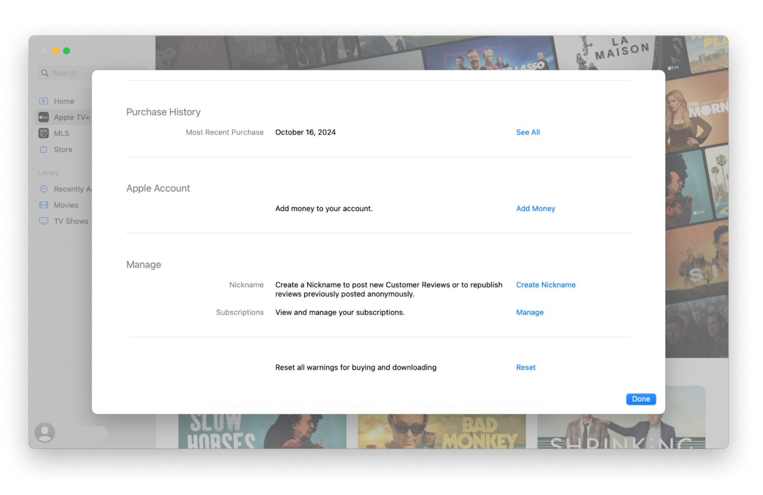Select Apple TV+ in the sidebar
The image size is (763, 495).
[64, 117]
